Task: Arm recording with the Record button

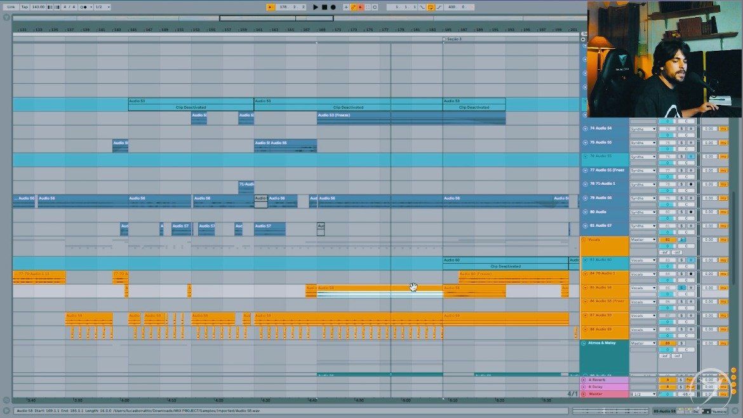Action: pos(333,7)
